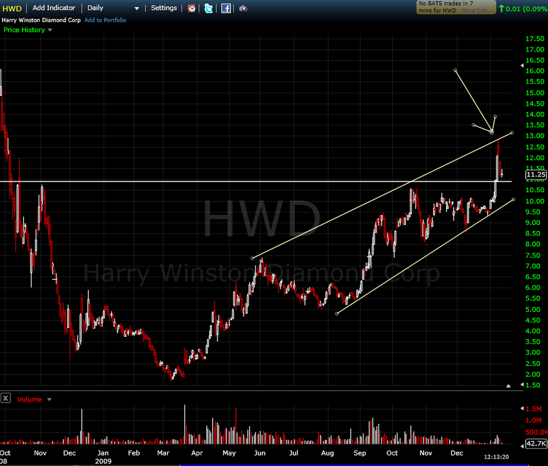
Task: Click the 11.25 current price tag
Action: click(536, 175)
